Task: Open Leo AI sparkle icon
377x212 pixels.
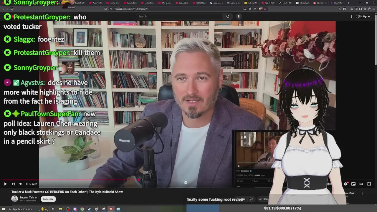Action: click(x=365, y=9)
